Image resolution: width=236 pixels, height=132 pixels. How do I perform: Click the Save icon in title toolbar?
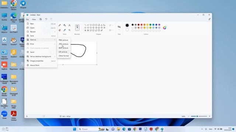point(41,19)
